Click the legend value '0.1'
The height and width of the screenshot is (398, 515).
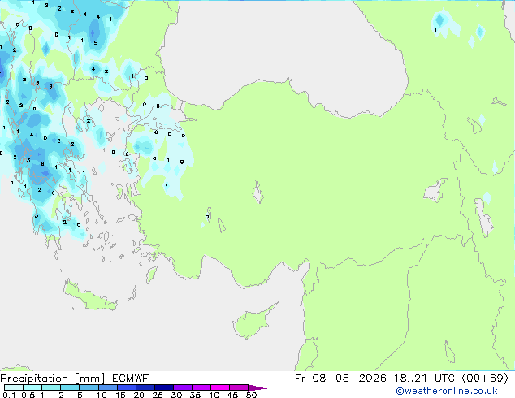click(9, 395)
